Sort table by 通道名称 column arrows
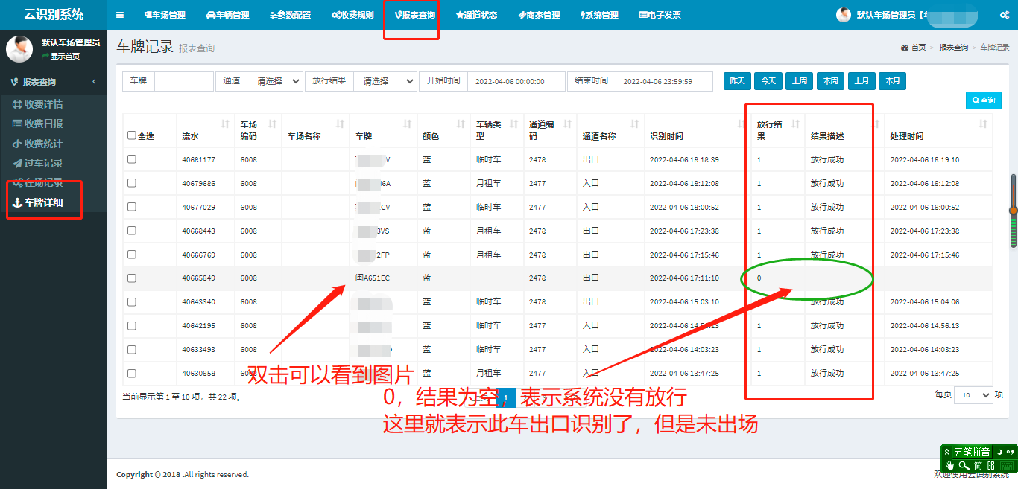Image resolution: width=1018 pixels, height=489 pixels. pyautogui.click(x=635, y=124)
